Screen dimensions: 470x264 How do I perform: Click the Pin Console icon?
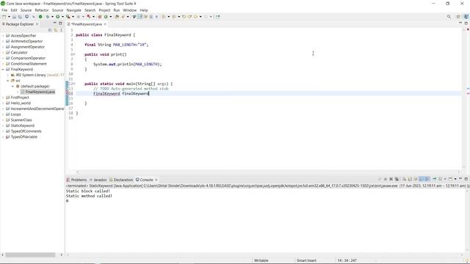[434, 179]
